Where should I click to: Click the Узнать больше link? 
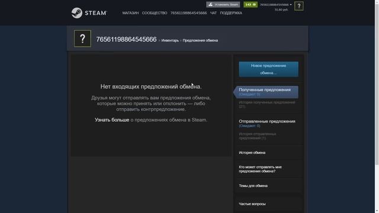click(112, 120)
